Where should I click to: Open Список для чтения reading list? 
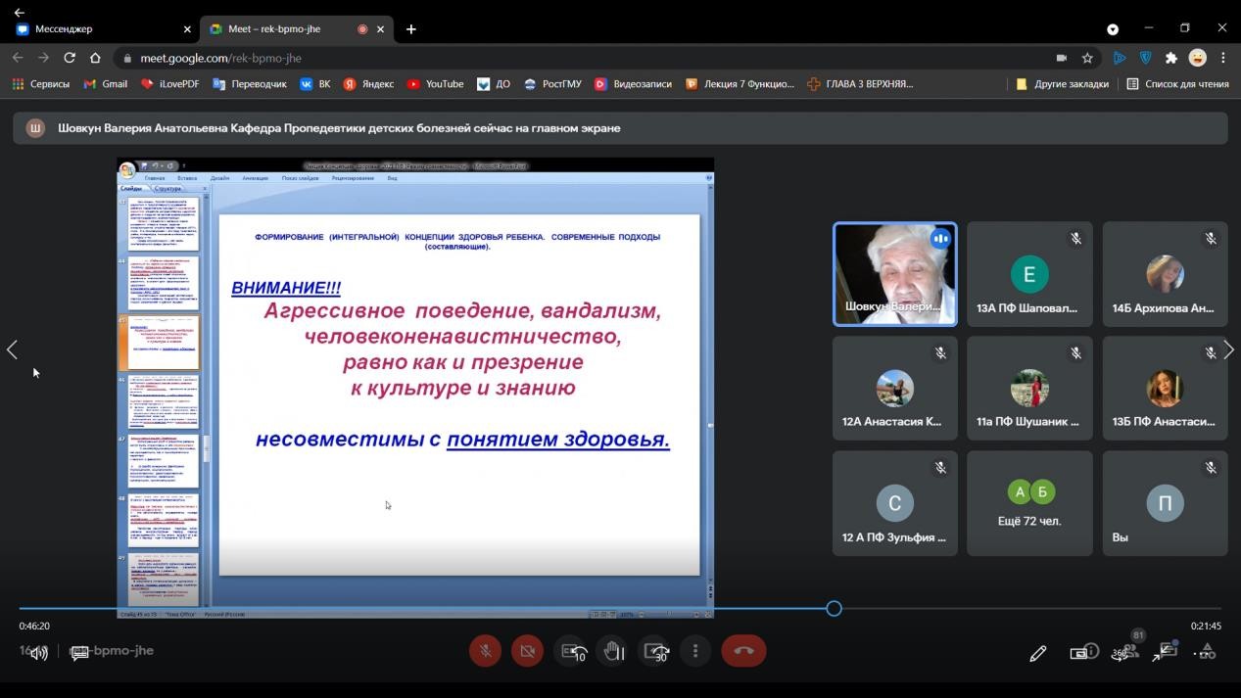point(1177,84)
